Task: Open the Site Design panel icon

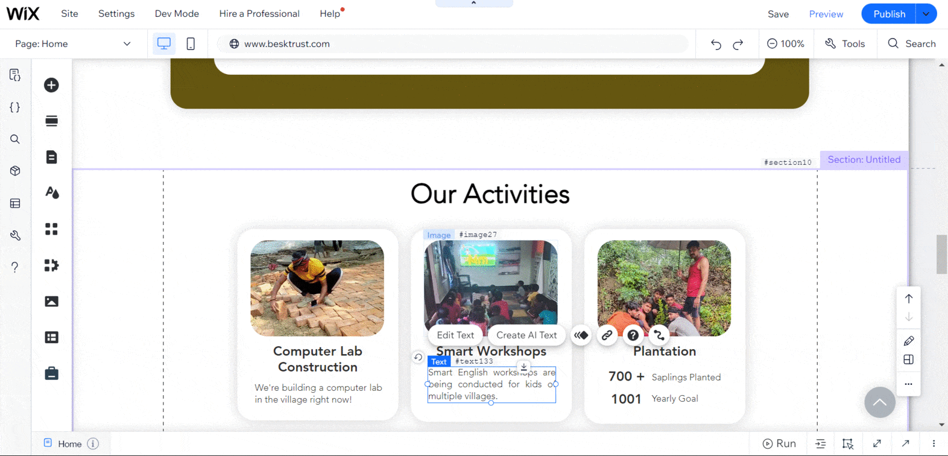Action: click(x=52, y=193)
